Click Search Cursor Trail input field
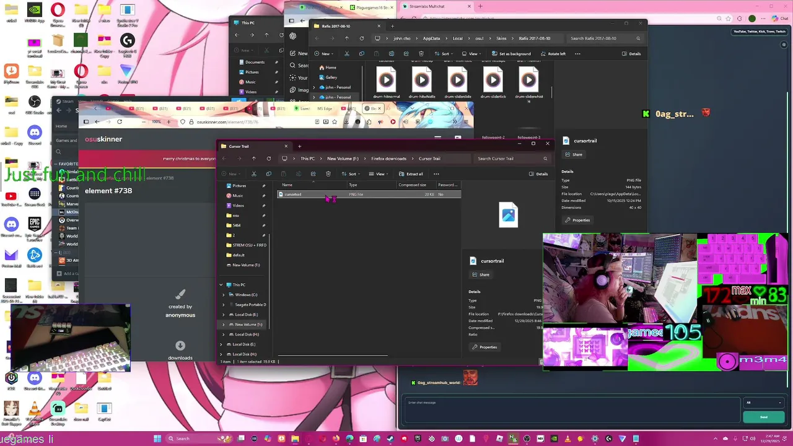This screenshot has width=793, height=446. [x=512, y=159]
